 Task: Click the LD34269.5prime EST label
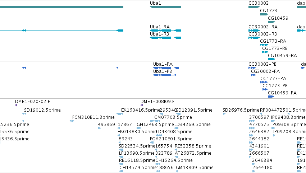[x=192, y=125]
